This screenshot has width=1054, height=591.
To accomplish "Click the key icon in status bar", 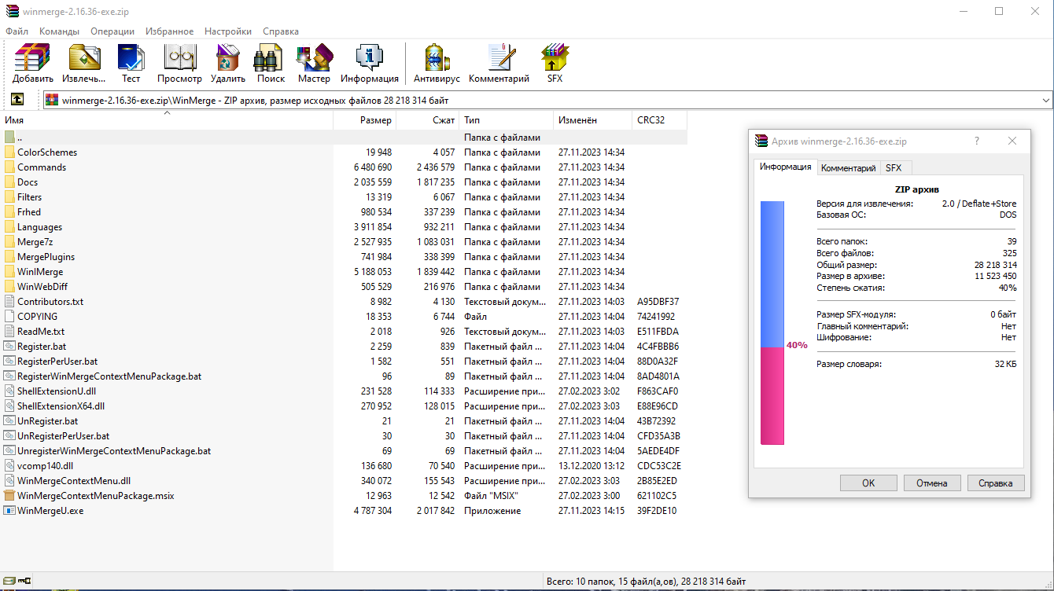I will click(24, 582).
